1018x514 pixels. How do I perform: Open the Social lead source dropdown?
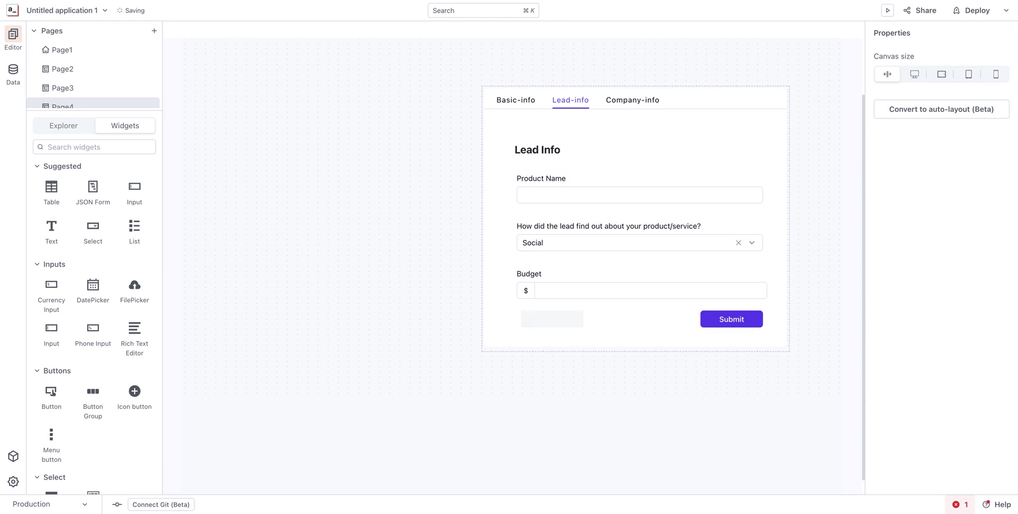751,243
